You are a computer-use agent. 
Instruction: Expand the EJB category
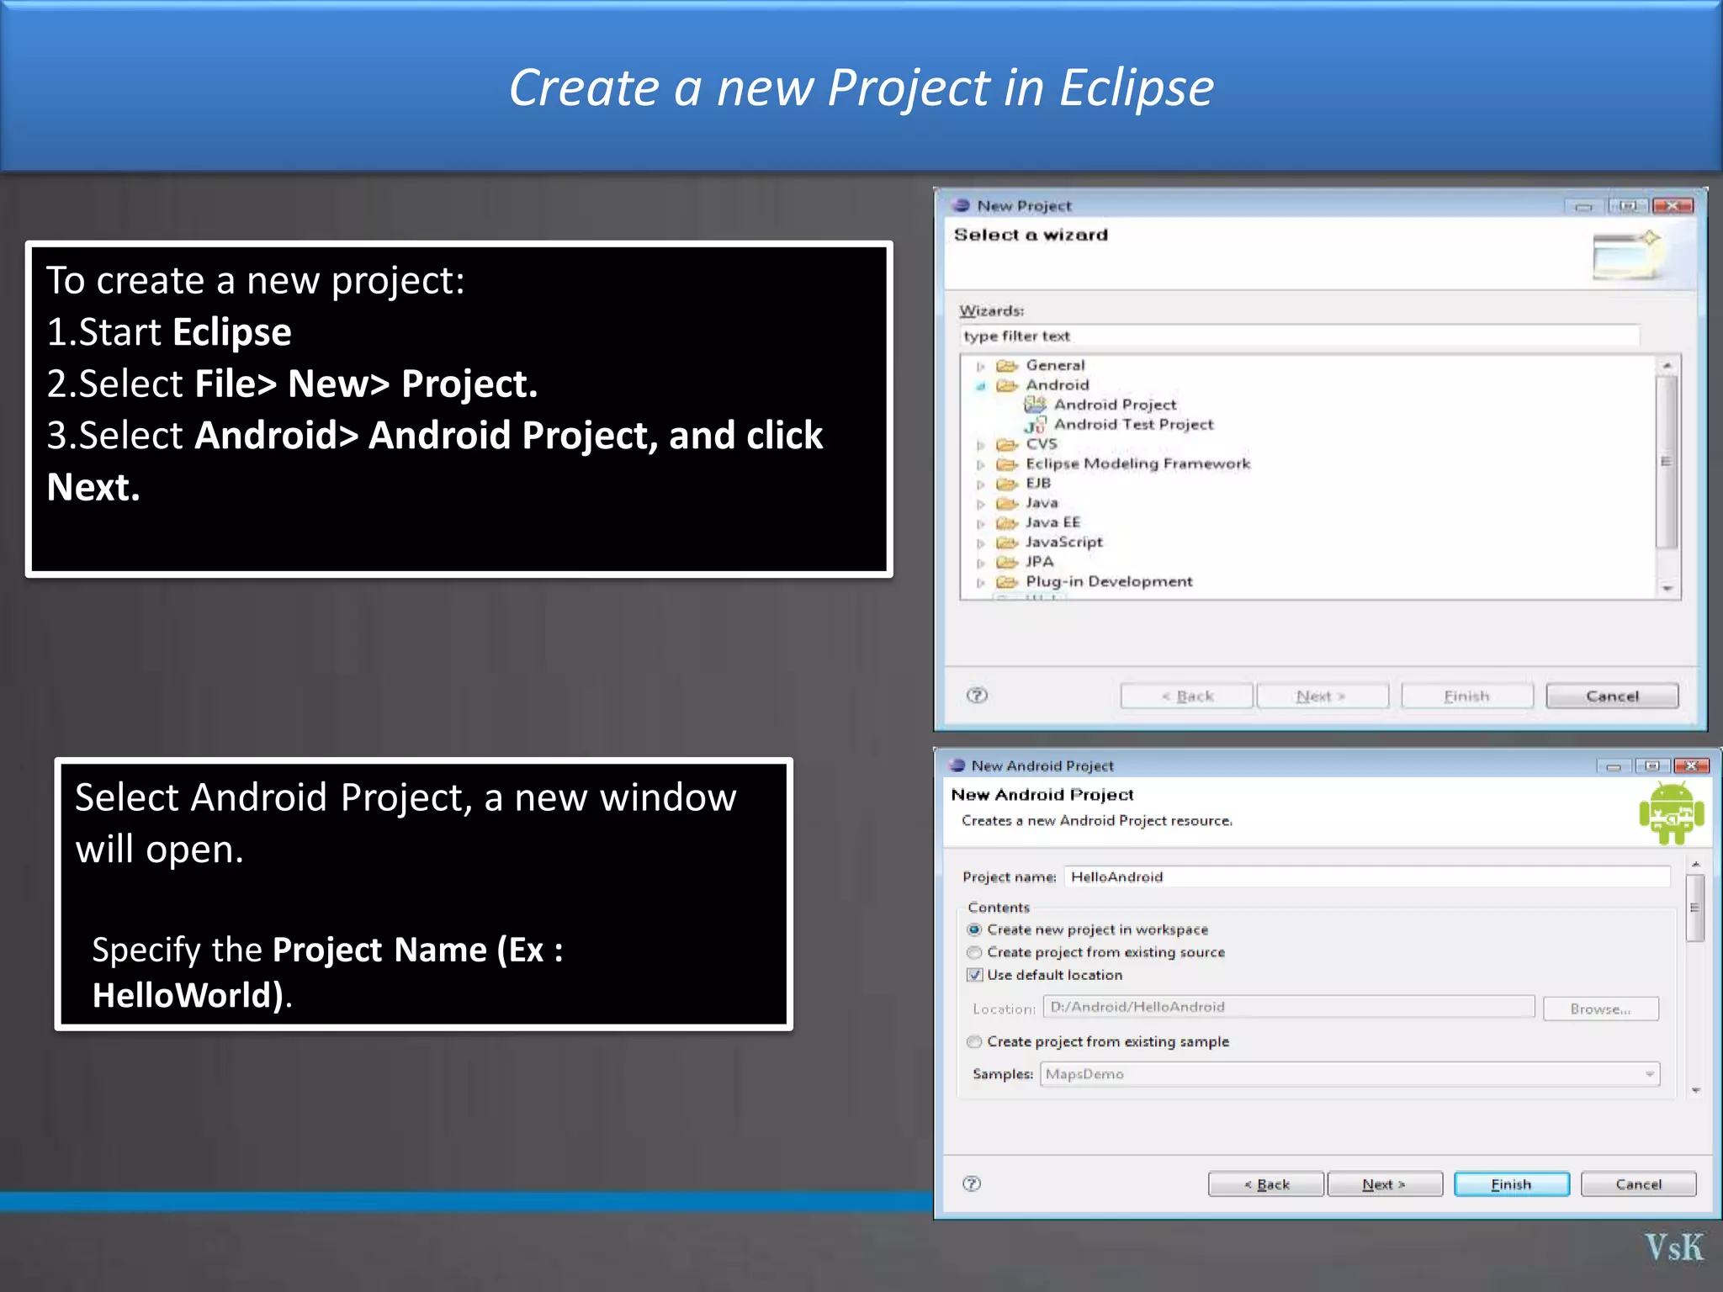pos(980,484)
